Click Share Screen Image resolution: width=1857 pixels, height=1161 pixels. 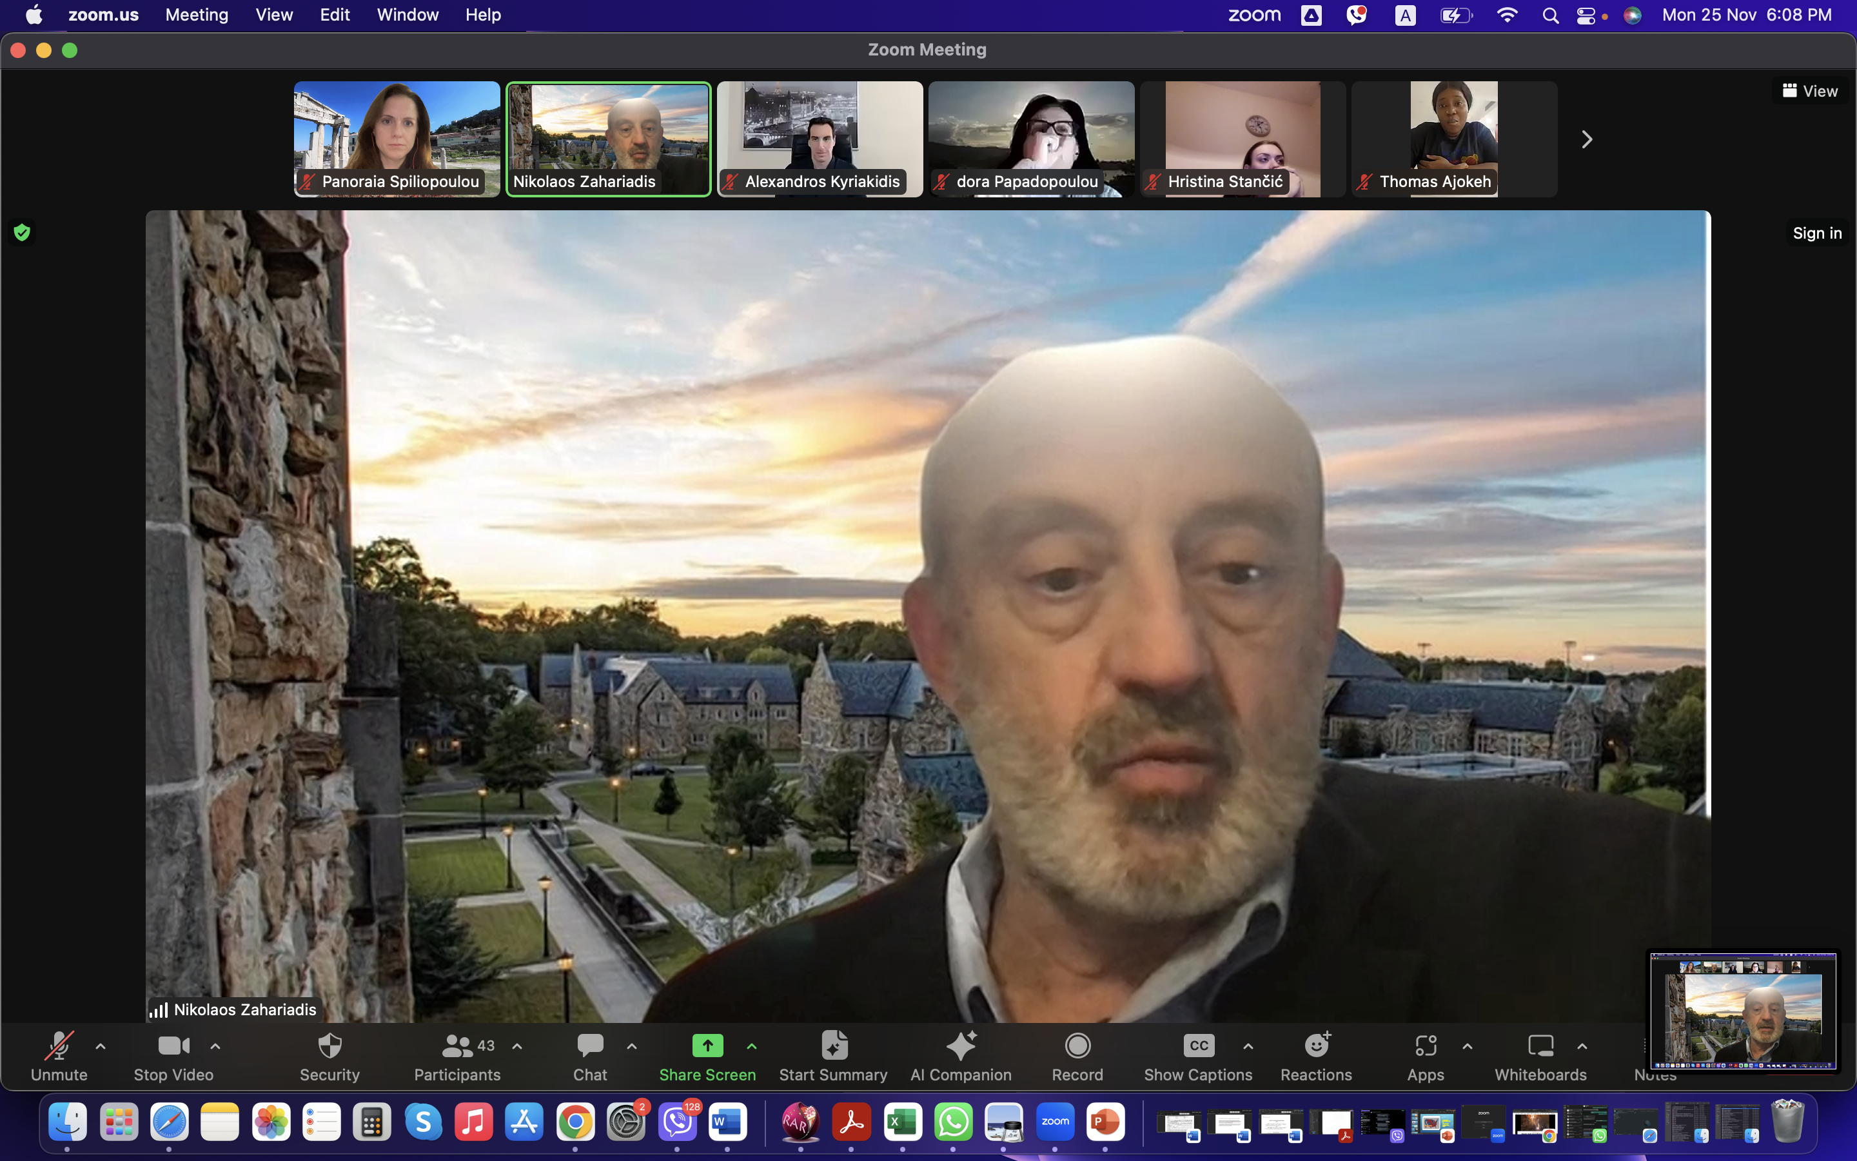pos(707,1057)
